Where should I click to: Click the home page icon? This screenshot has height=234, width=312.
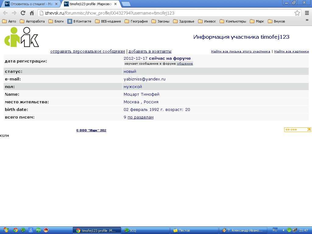32,13
